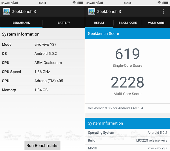Tap Geekbench app icon in right screen
Viewport: 170px width, 151px height.
pos(92,11)
